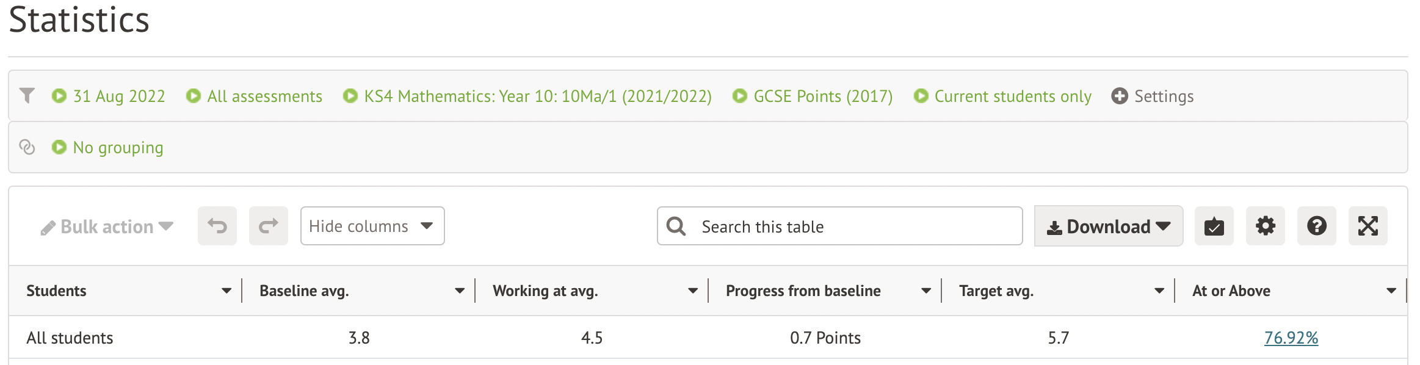Image resolution: width=1420 pixels, height=365 pixels.
Task: Open the Students column menu arrow
Action: (226, 291)
